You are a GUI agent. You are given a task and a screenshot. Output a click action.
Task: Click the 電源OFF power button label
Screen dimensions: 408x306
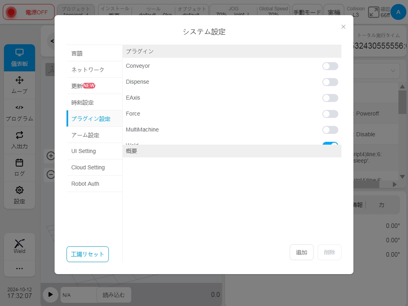click(x=36, y=12)
